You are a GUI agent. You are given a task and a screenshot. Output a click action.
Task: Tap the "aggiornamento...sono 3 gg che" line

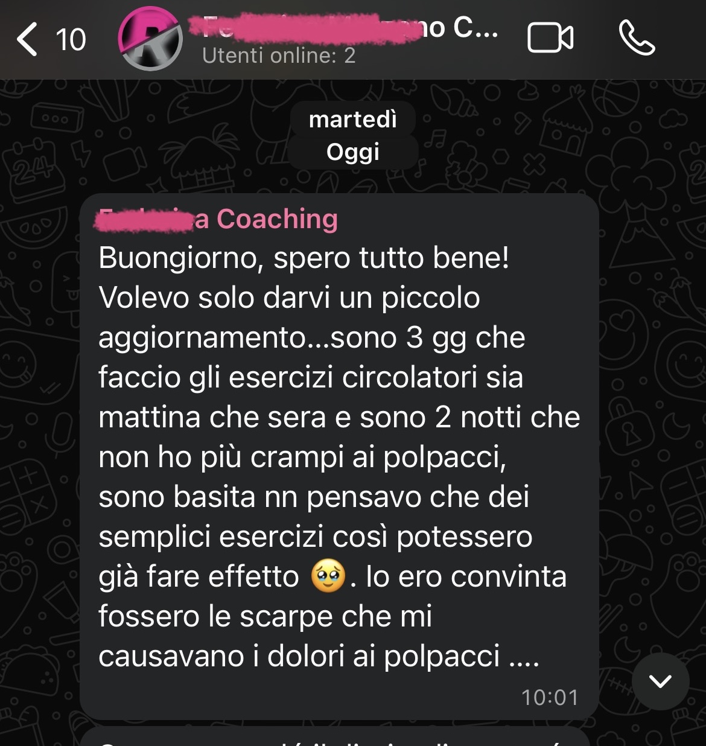pyautogui.click(x=311, y=338)
